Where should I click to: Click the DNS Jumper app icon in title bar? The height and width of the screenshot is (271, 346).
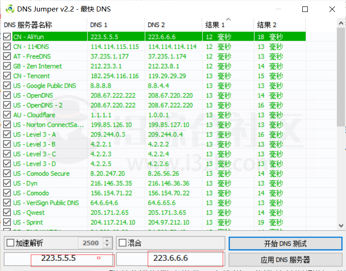(x=10, y=9)
